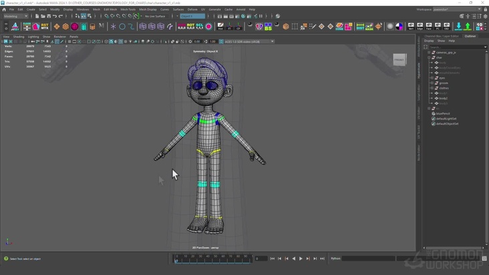Click the Vert visibility shelf icon
This screenshot has width=489, height=275.
tap(411, 27)
